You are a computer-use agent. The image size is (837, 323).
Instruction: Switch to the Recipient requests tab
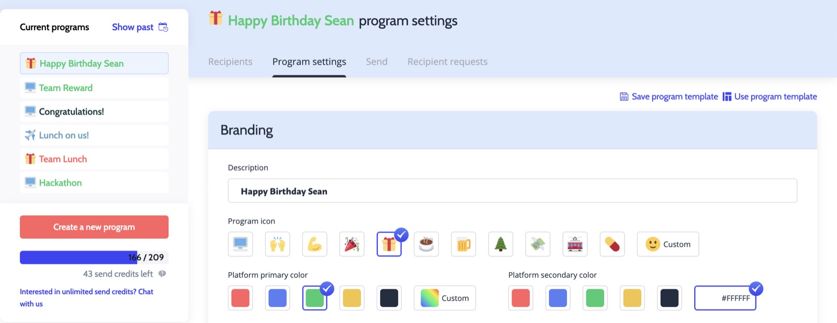tap(447, 62)
